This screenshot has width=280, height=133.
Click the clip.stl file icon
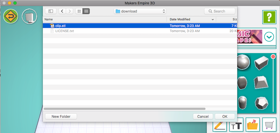(x=52, y=26)
